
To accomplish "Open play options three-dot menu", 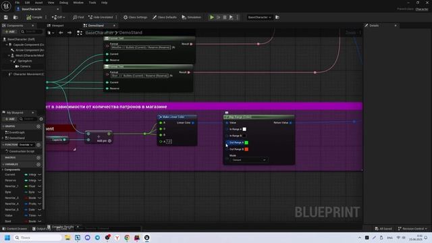I will 237,18.
